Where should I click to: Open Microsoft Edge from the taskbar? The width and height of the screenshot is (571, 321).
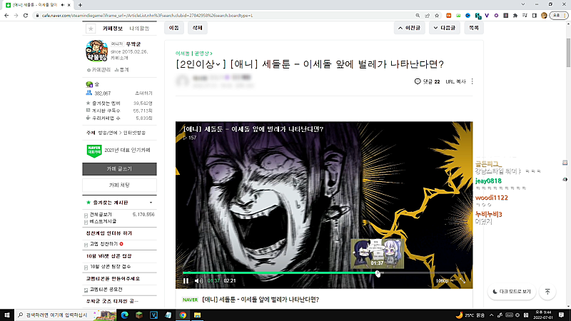(x=124, y=315)
